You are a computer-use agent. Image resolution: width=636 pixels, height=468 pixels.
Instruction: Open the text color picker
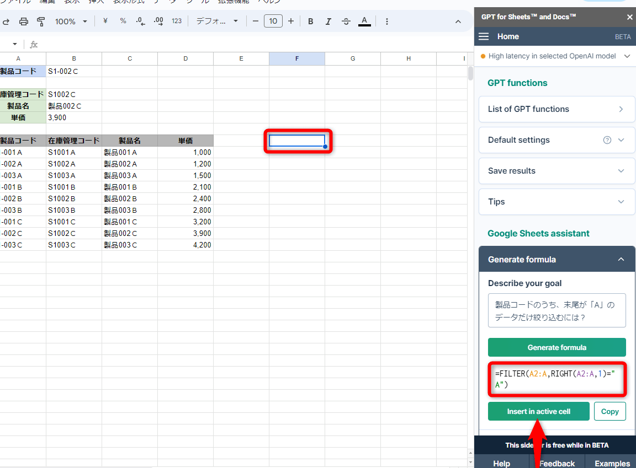[364, 21]
